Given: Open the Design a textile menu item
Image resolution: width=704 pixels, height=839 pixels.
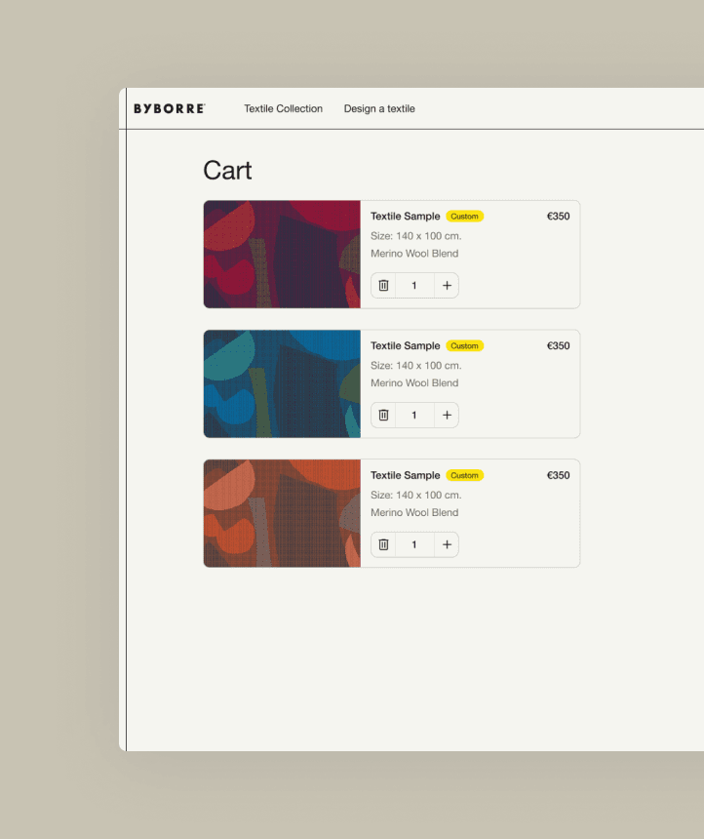Looking at the screenshot, I should 379,108.
